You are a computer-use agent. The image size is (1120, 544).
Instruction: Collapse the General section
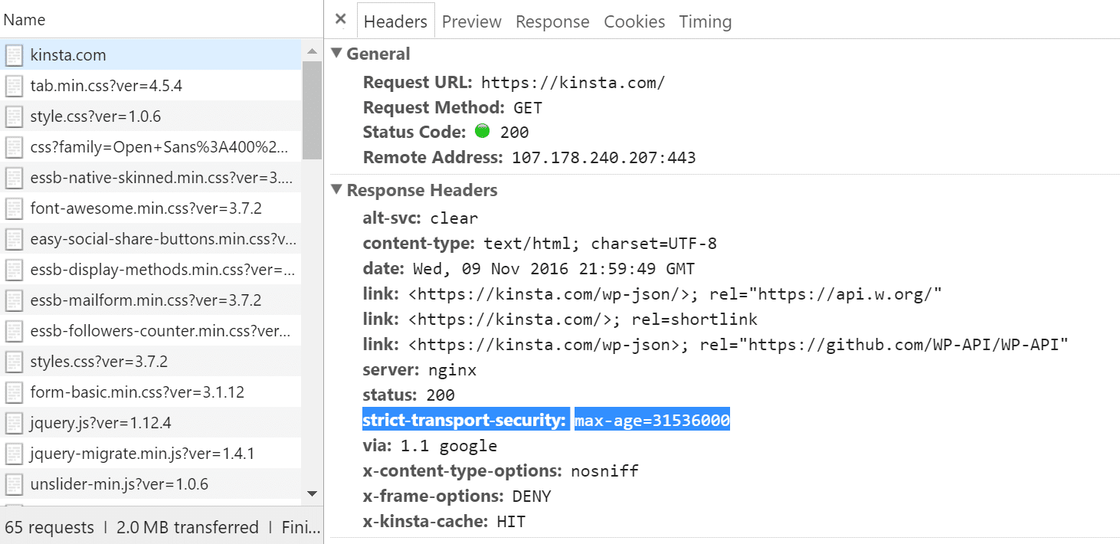336,53
